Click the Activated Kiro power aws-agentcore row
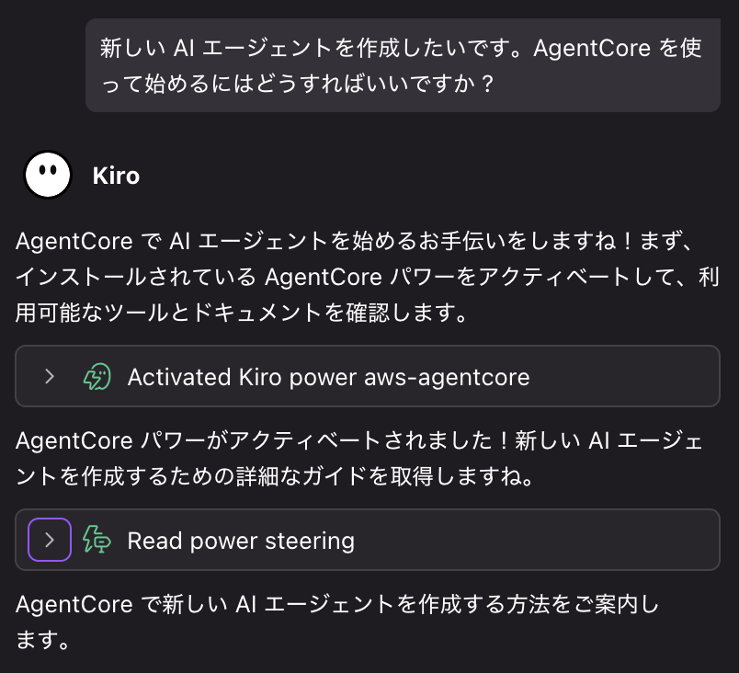This screenshot has height=673, width=739. [x=368, y=376]
